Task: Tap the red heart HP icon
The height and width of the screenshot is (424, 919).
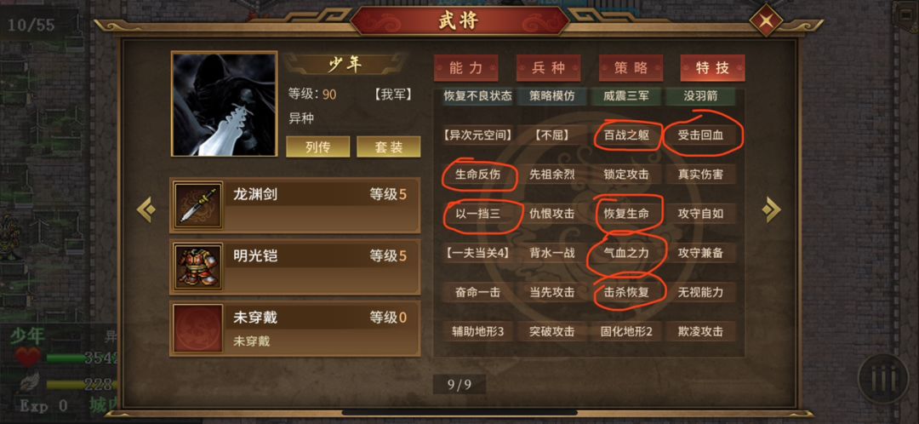Action: (x=27, y=357)
